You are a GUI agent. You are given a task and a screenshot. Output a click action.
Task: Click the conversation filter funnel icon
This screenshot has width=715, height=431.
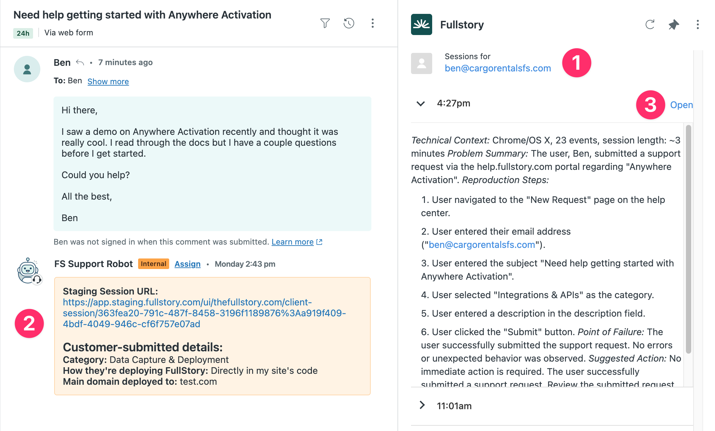pyautogui.click(x=325, y=23)
